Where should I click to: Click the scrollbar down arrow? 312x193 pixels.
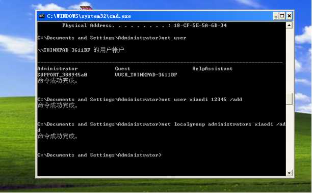(289, 173)
